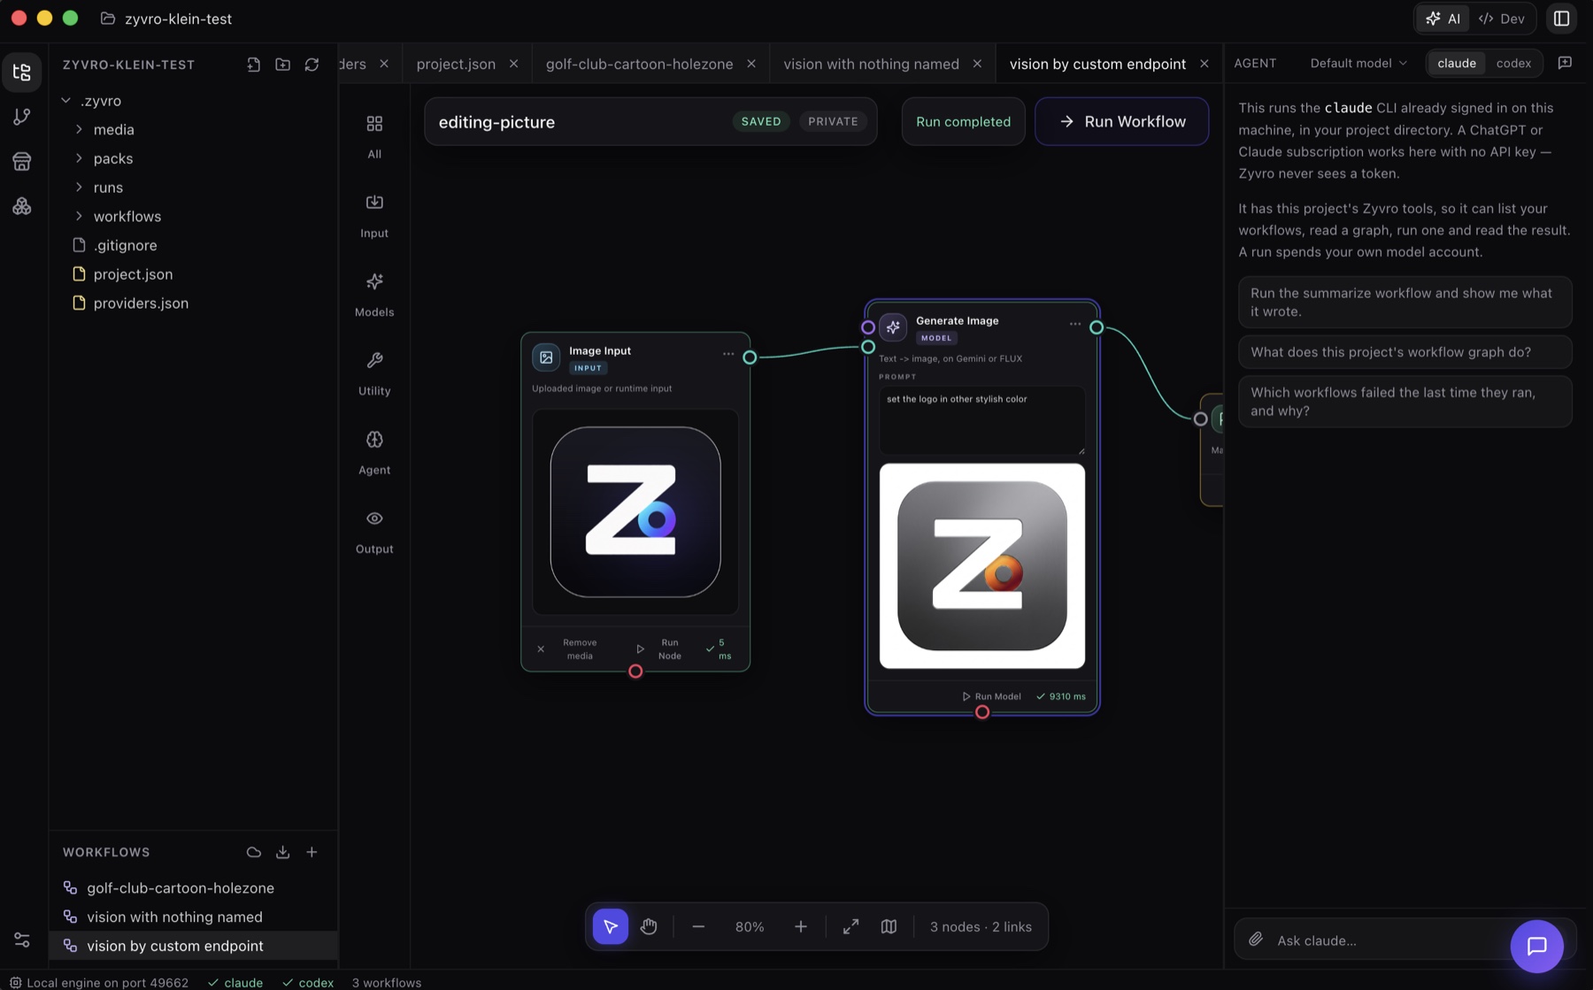Open the floating chat bubble button
Image resolution: width=1593 pixels, height=990 pixels.
[1536, 946]
